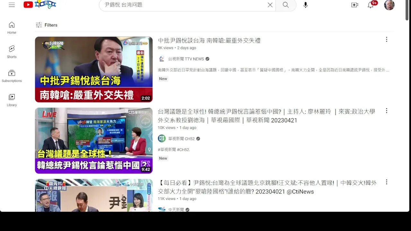Click the 9:42 duration badge
Screen dimensions: 411x231
145,169
